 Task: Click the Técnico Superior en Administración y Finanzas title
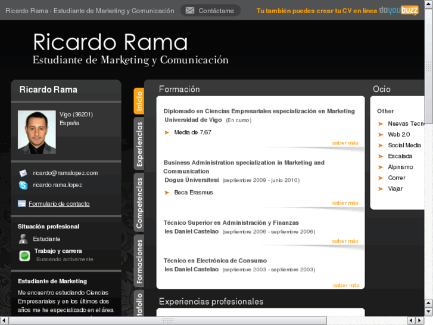tap(231, 222)
